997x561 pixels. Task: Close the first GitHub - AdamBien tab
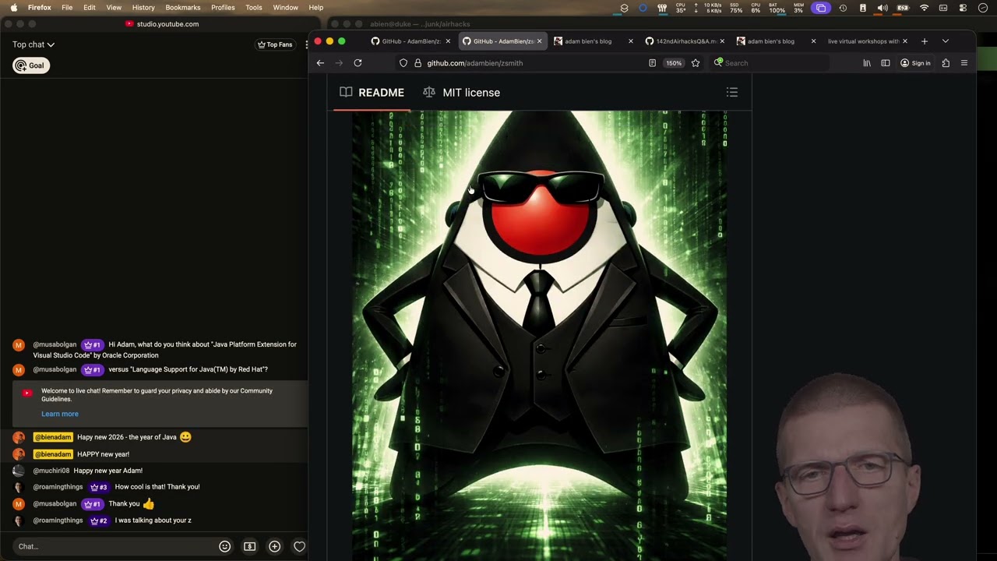[448, 41]
